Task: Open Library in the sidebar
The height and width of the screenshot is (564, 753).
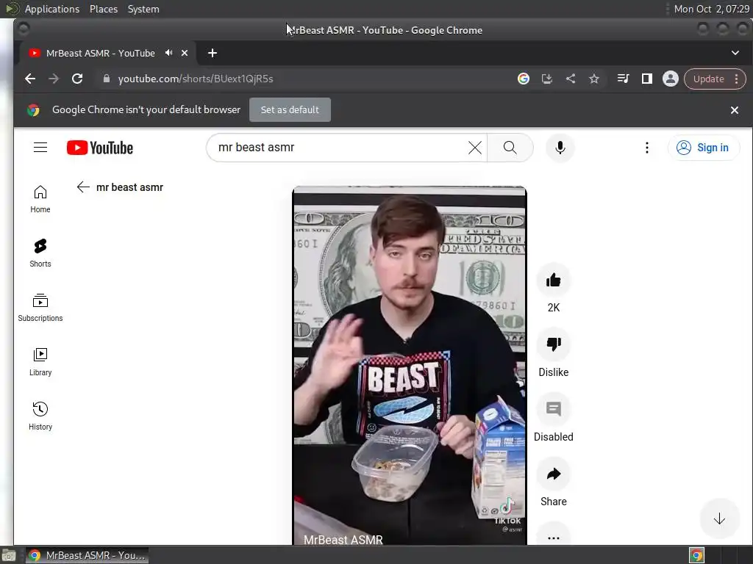Action: (40, 361)
